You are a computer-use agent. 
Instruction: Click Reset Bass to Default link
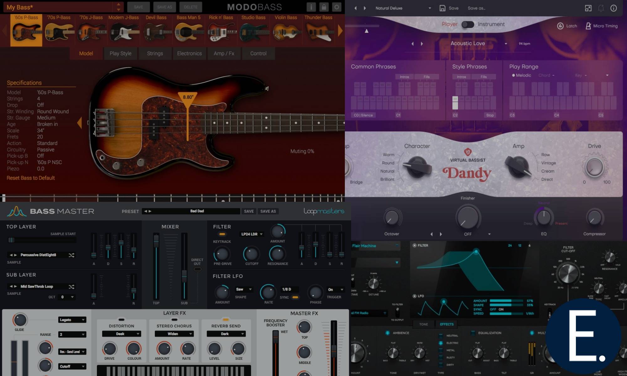pos(30,178)
